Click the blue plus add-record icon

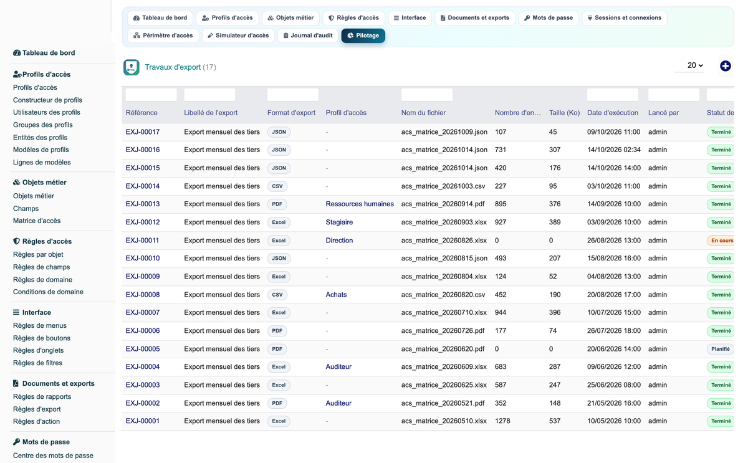tap(725, 66)
